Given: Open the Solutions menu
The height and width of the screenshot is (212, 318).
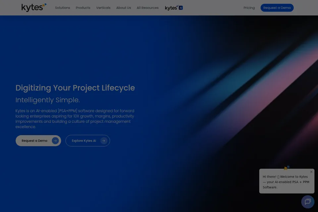Looking at the screenshot, I should click(x=63, y=8).
